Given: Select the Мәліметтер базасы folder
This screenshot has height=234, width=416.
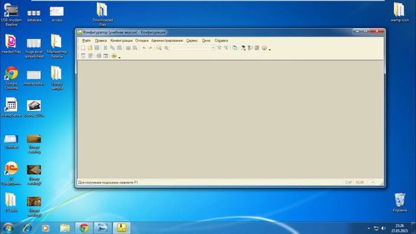Looking at the screenshot, I should [x=57, y=46].
